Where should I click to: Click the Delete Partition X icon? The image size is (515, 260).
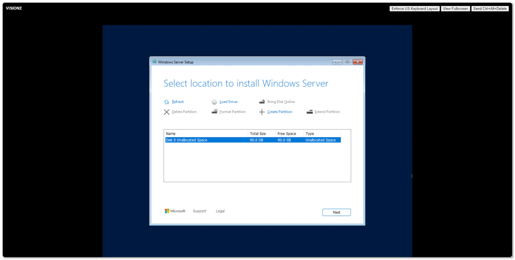coord(167,112)
